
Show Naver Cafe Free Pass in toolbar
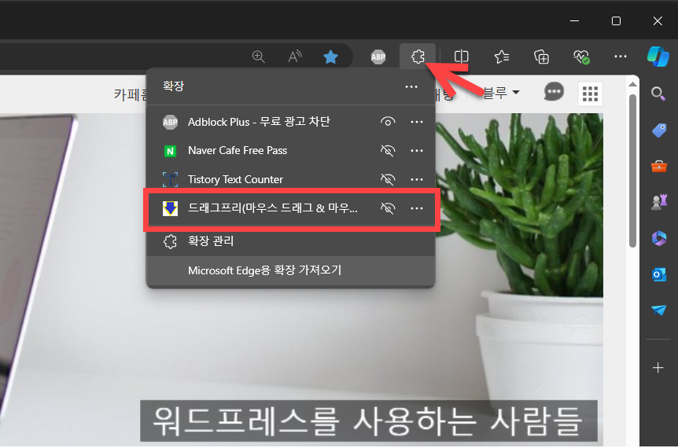pos(388,150)
